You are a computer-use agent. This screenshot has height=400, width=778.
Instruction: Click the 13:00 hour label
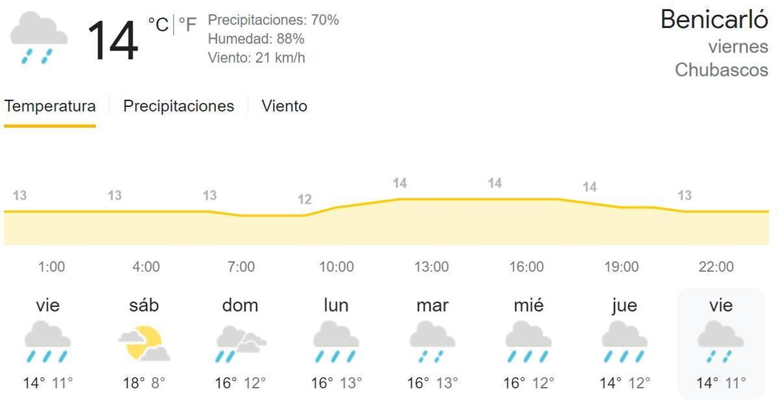[431, 266]
